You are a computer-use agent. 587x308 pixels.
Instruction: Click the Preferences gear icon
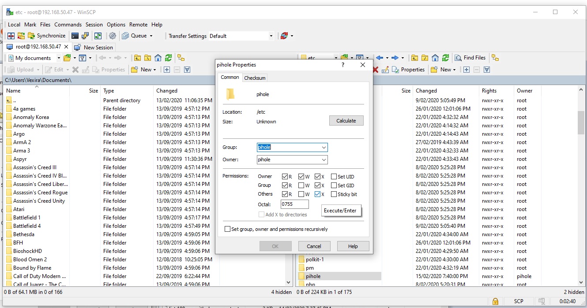[113, 36]
